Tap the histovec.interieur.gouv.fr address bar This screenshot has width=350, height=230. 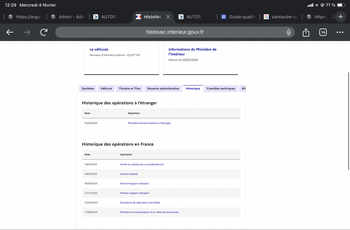pyautogui.click(x=175, y=32)
